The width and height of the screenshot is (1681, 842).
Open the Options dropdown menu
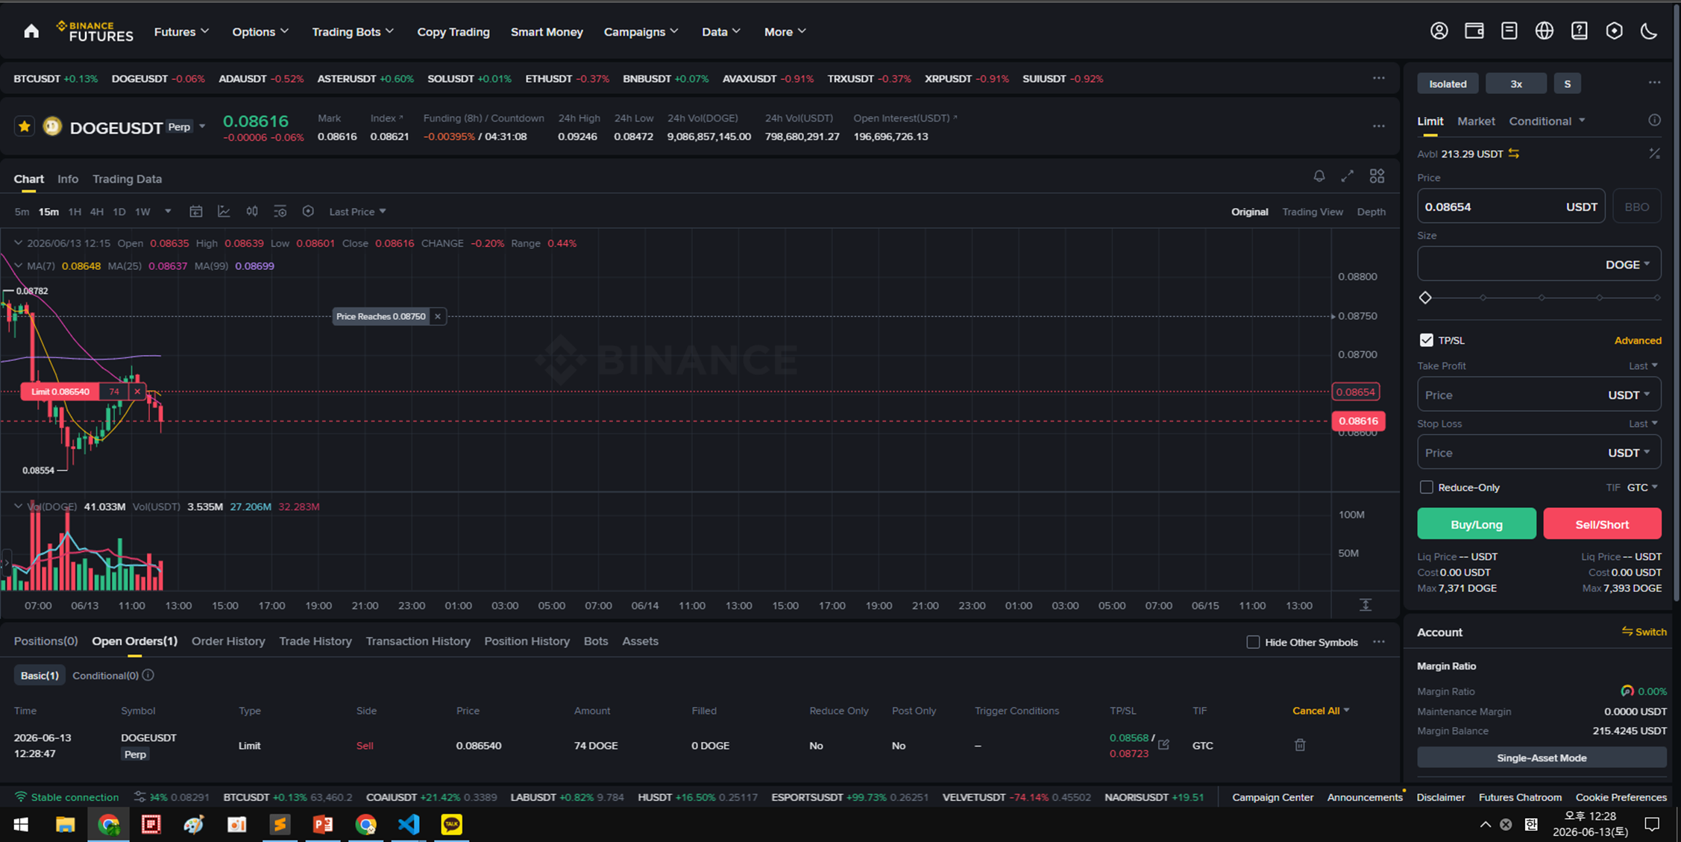tap(260, 31)
